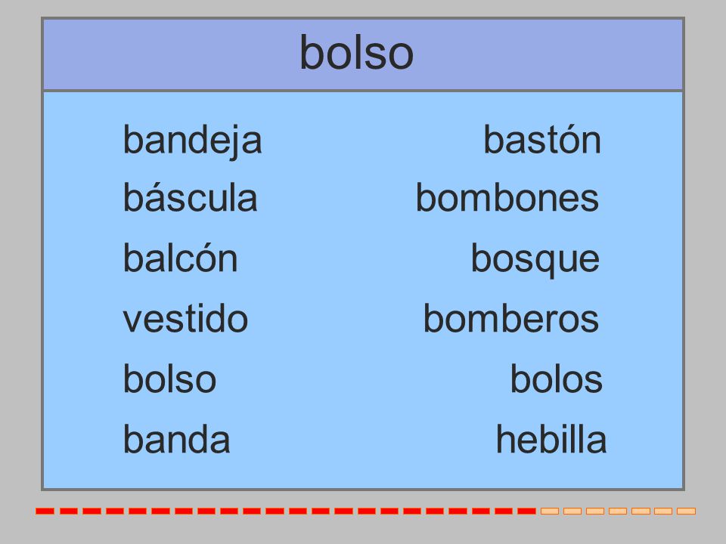
Task: Click the bolso title header
Action: coord(363,54)
